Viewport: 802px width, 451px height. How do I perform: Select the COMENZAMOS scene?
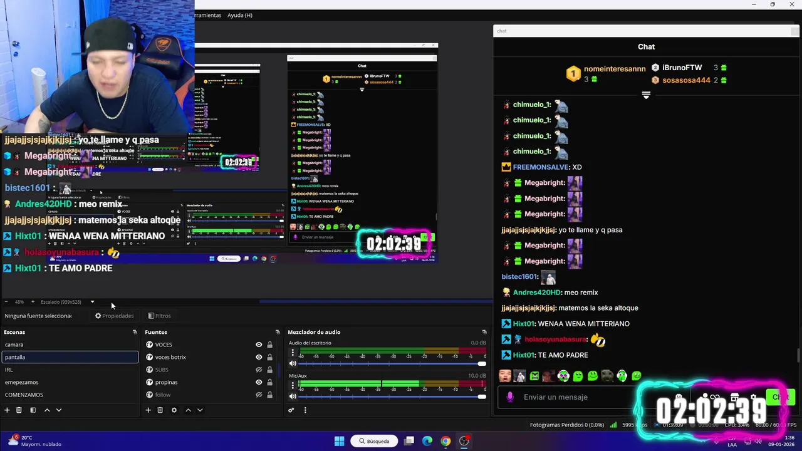(70, 395)
